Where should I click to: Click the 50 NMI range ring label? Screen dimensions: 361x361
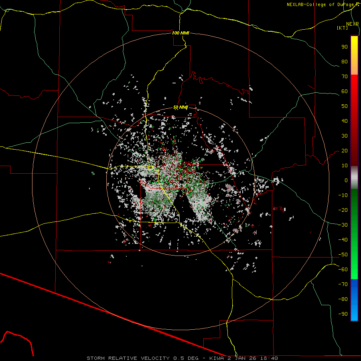point(180,107)
